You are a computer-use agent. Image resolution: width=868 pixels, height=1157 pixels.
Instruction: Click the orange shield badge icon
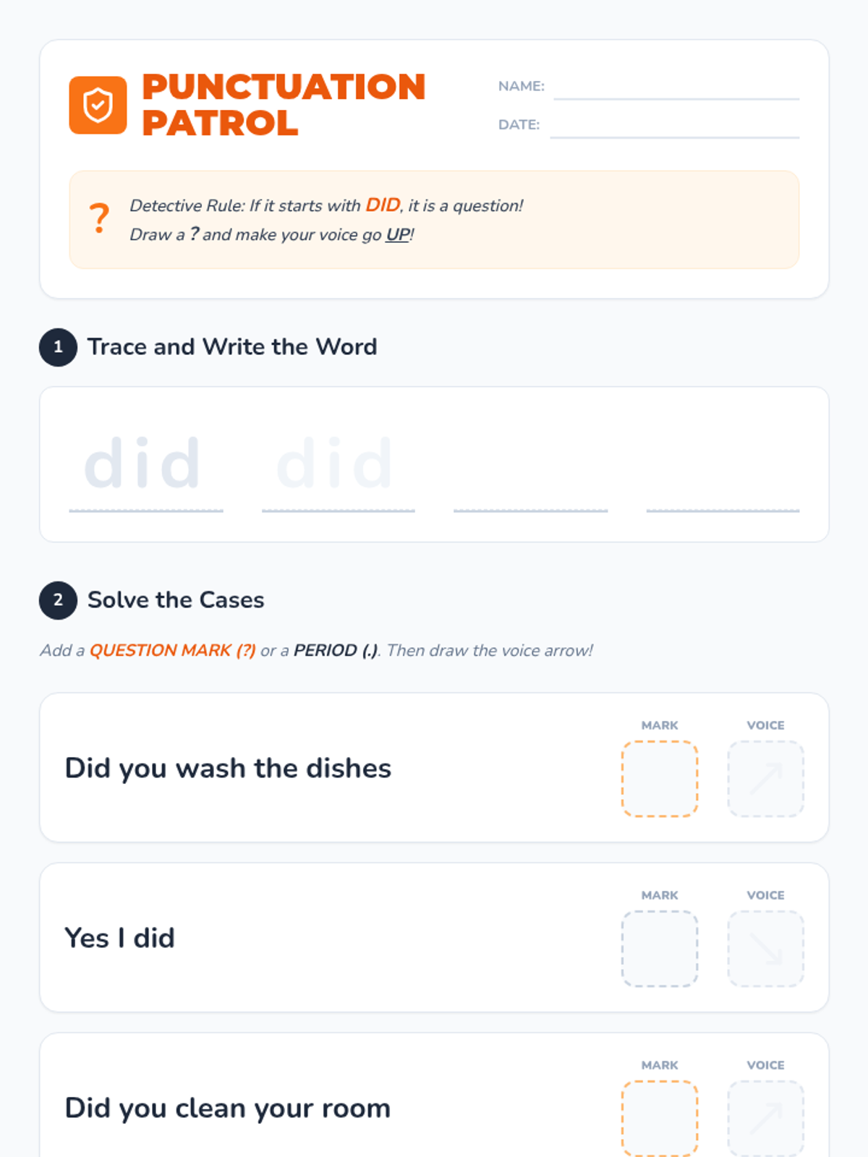point(98,106)
